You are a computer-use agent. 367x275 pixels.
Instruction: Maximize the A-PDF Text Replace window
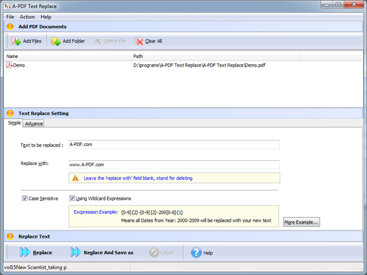pyautogui.click(x=338, y=5)
